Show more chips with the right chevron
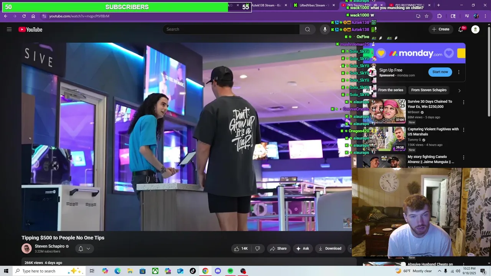Screen dimensions: 491x276 coord(459,90)
